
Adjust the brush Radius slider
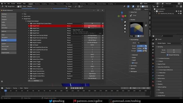click(x=140, y=48)
